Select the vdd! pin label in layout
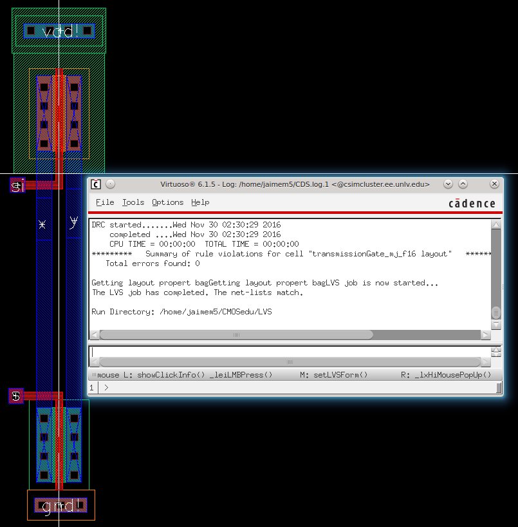 pyautogui.click(x=59, y=32)
